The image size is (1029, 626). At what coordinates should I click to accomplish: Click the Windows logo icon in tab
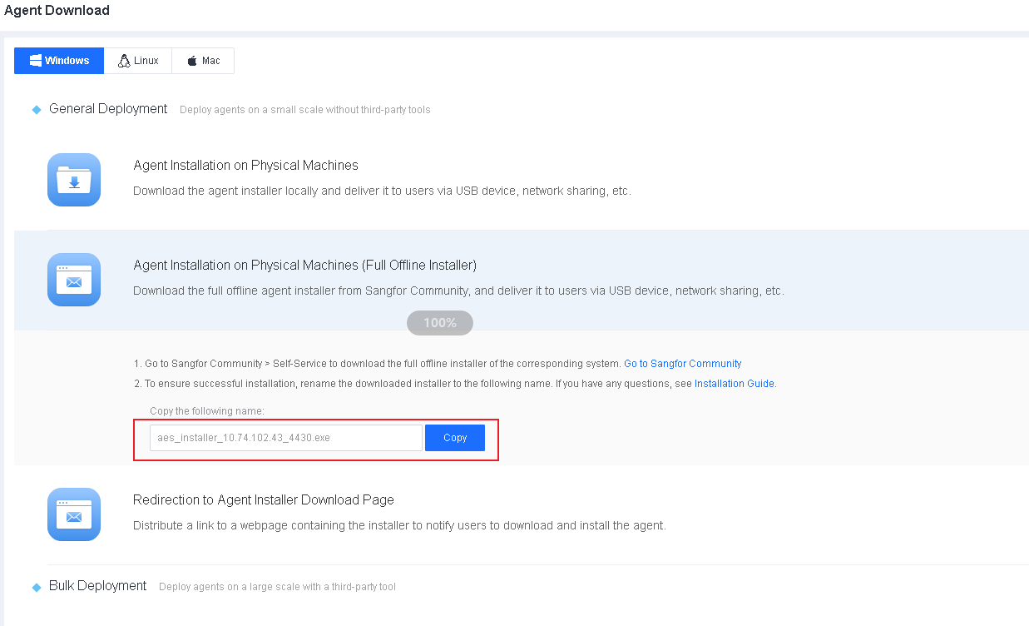pyautogui.click(x=36, y=61)
